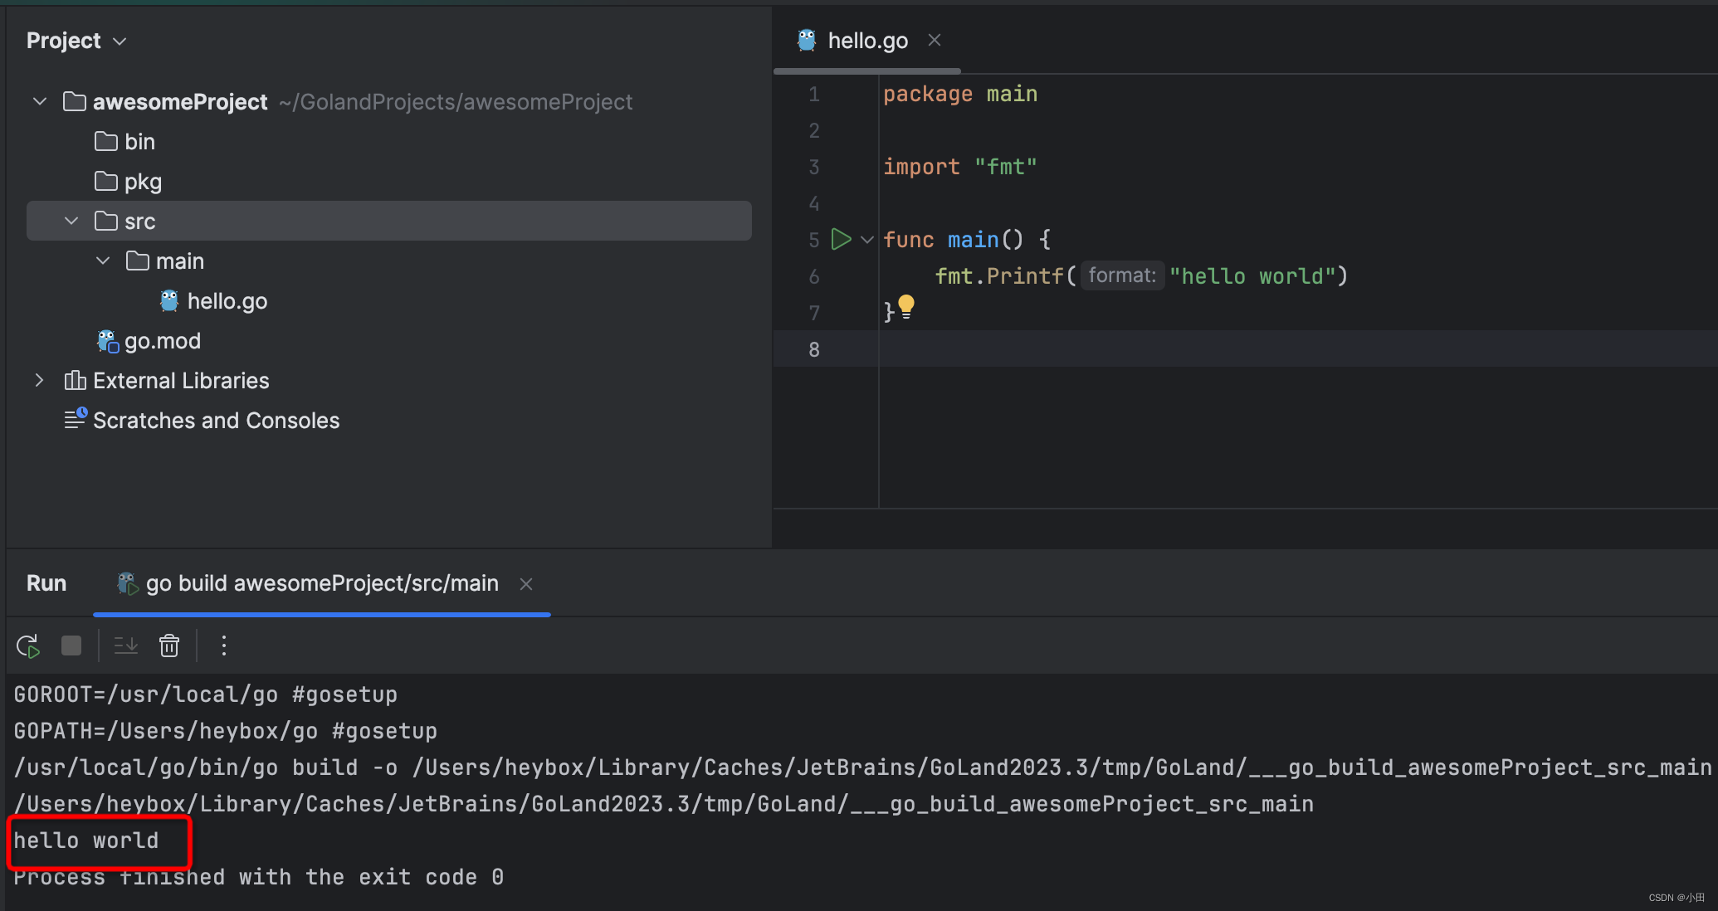The width and height of the screenshot is (1718, 911).
Task: Click the Rerun icon in Run toolbar
Action: pyautogui.click(x=28, y=645)
